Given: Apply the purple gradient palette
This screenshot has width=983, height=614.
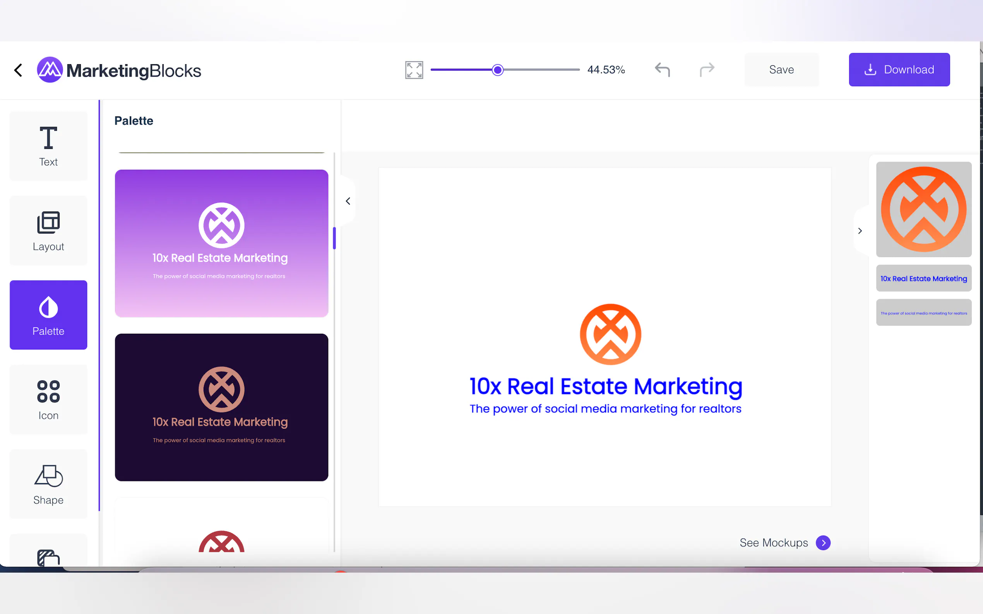Looking at the screenshot, I should click(221, 243).
